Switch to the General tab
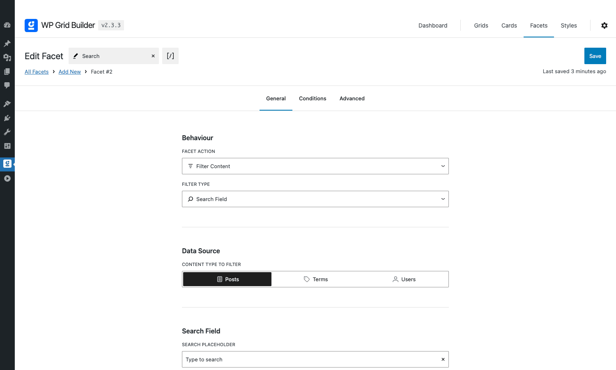Screen dimensions: 616x370 [x=276, y=99]
